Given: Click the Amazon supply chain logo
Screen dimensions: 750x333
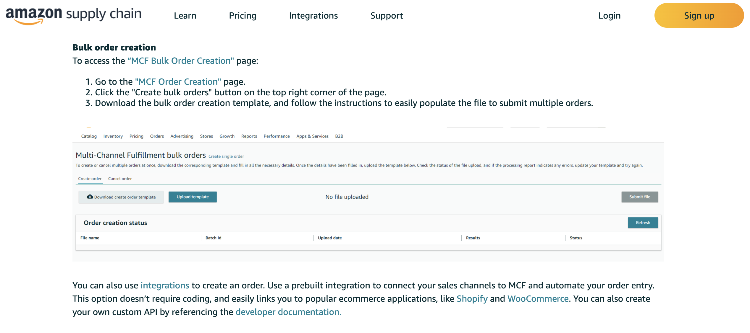Looking at the screenshot, I should pyautogui.click(x=74, y=15).
